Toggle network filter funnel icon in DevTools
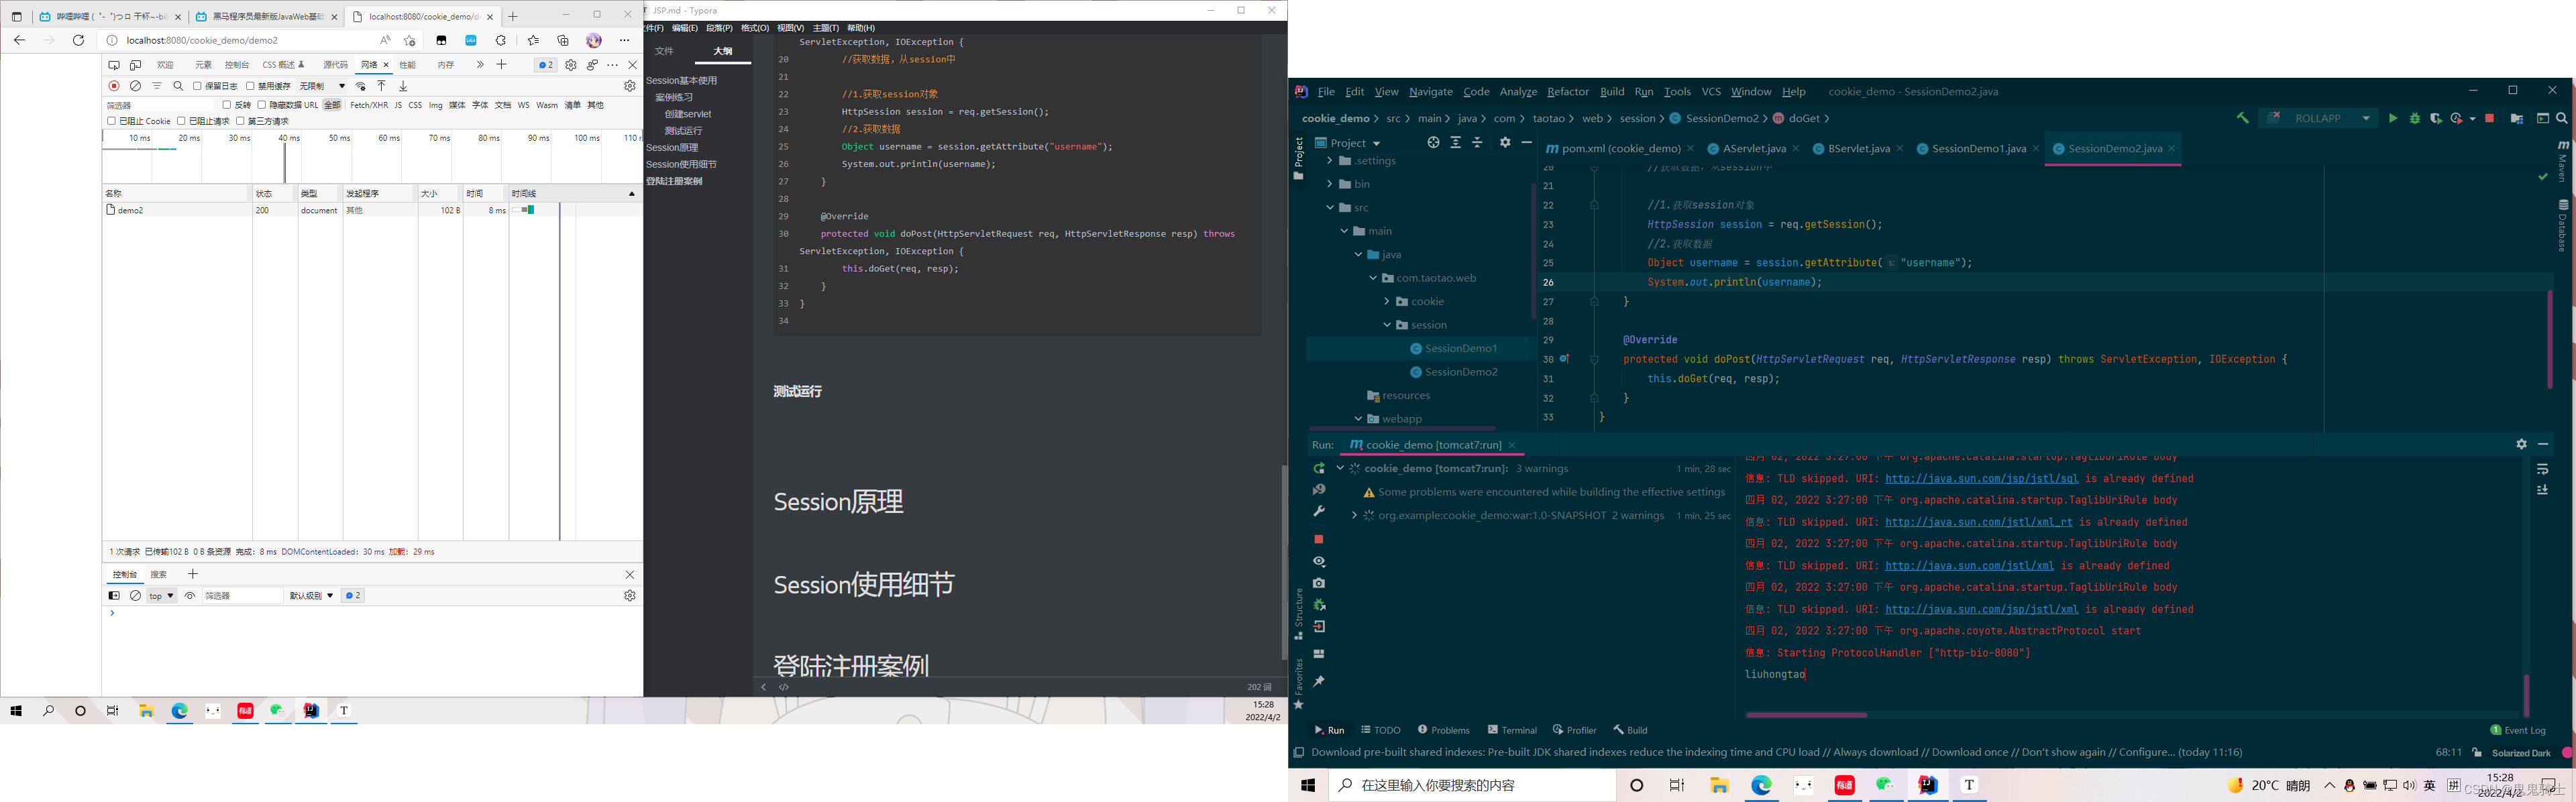The height and width of the screenshot is (802, 2576). coord(157,86)
